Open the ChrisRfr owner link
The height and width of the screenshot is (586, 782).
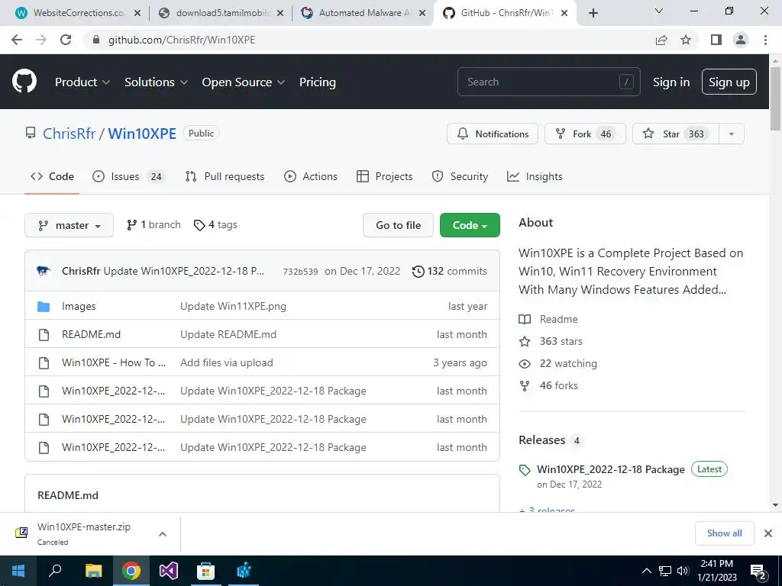click(69, 134)
